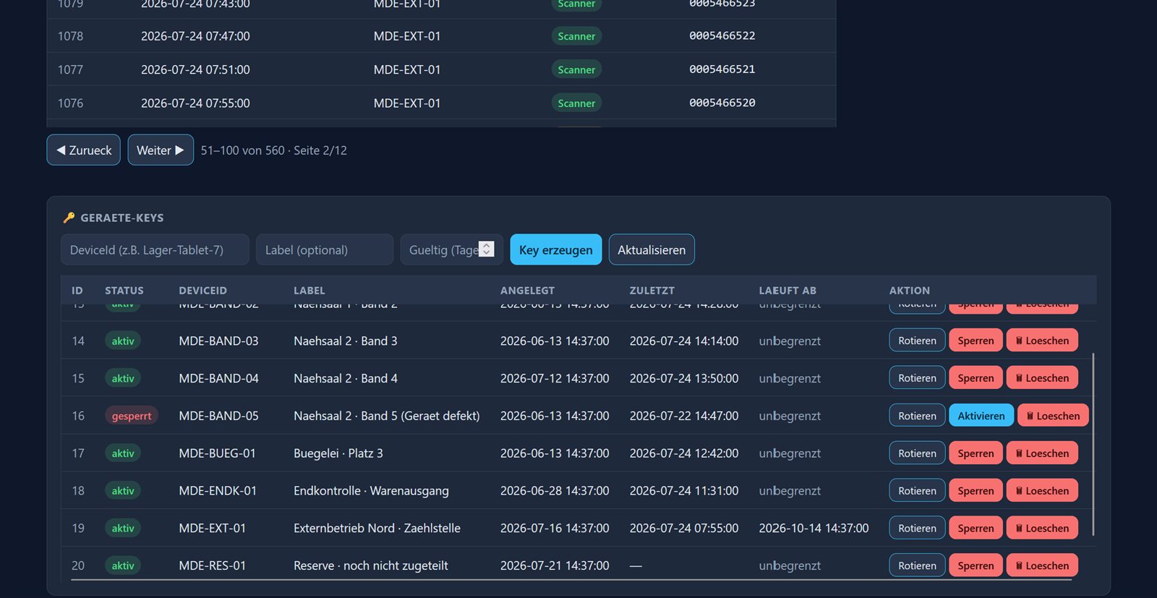This screenshot has height=598, width=1157.
Task: Click the key icon beside GERAETE-KEYS
Action: (69, 217)
